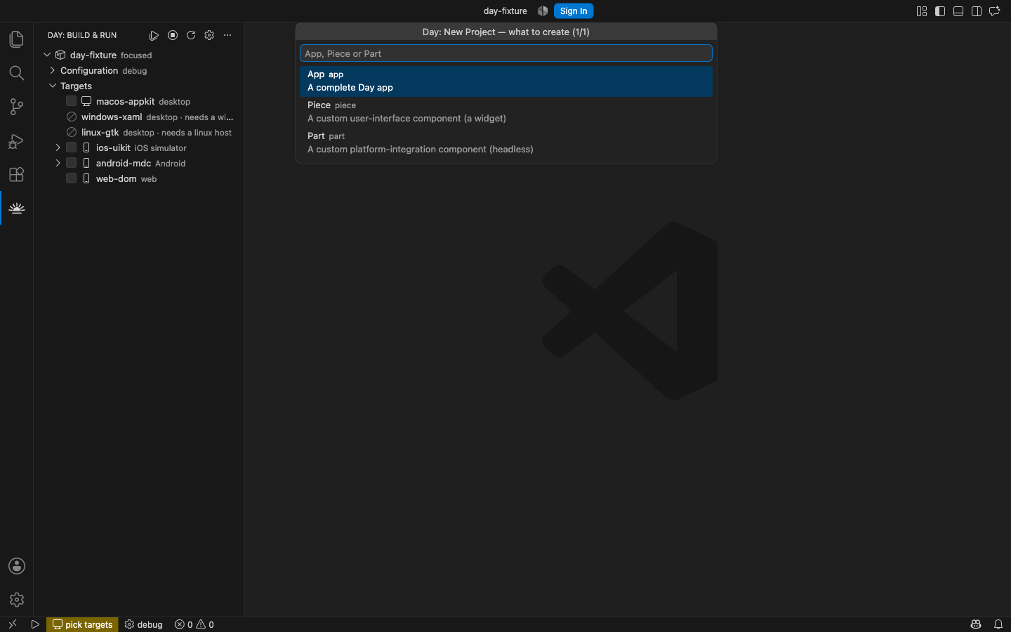
Task: Open the Accounts menu icon
Action: pyautogui.click(x=17, y=566)
